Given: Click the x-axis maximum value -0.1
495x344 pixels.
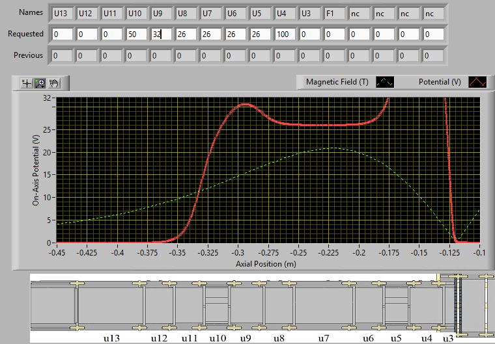Looking at the screenshot, I should point(479,253).
